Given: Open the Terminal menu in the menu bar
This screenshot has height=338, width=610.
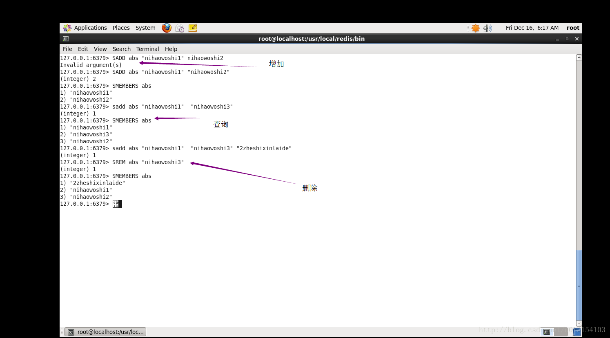Looking at the screenshot, I should click(x=147, y=49).
